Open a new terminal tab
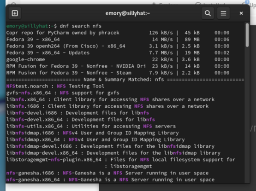This screenshot has height=191, width=256. tap(15, 13)
